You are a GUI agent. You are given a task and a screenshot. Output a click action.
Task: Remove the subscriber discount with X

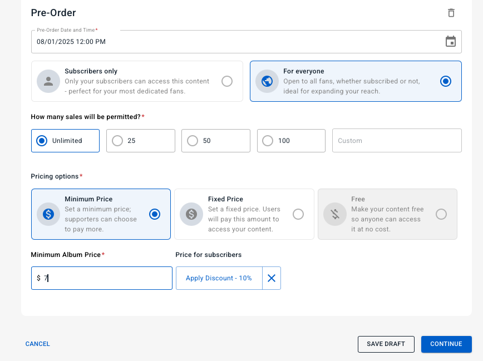[x=272, y=278]
